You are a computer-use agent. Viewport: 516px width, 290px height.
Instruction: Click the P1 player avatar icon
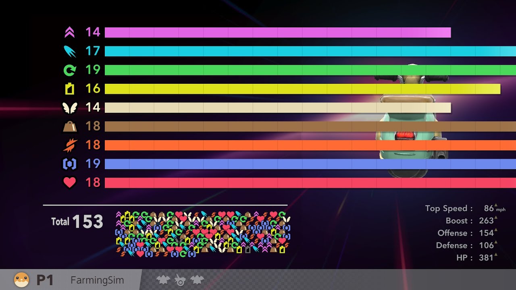21,280
